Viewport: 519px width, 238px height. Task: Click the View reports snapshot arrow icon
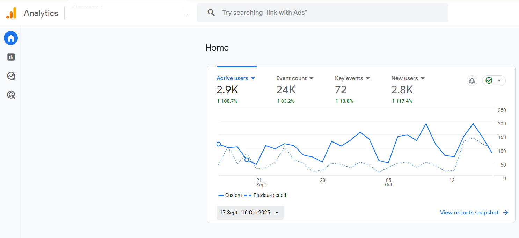(505, 213)
